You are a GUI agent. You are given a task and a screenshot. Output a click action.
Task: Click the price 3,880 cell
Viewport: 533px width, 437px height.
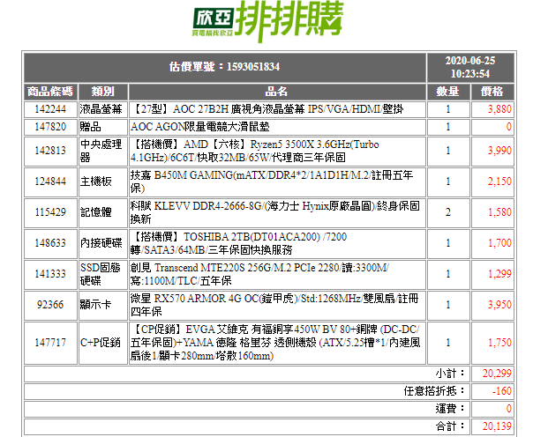coord(492,109)
